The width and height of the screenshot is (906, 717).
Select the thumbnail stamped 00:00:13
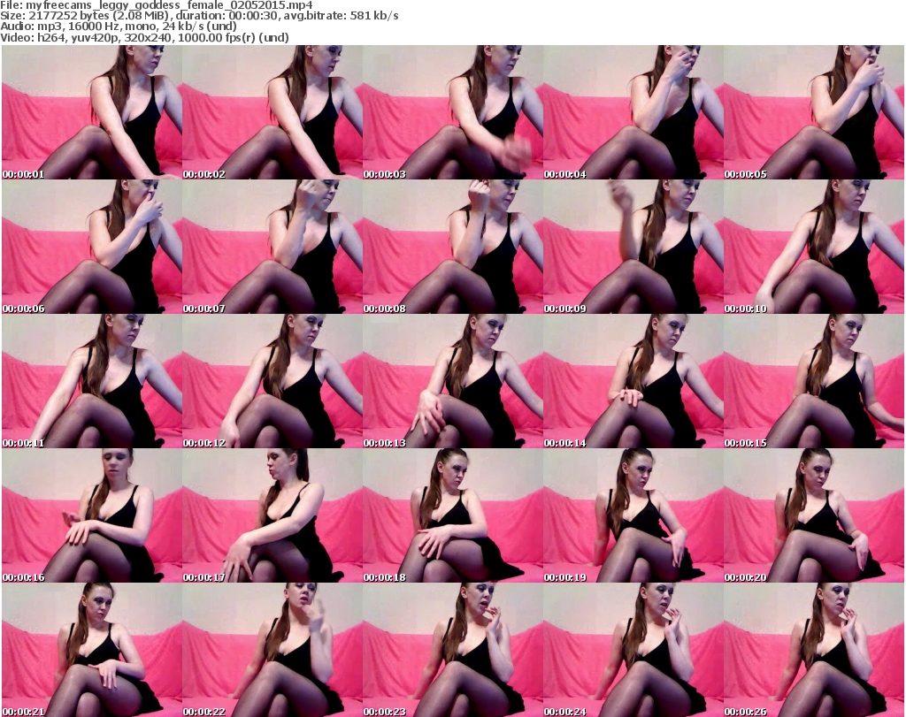[x=453, y=381]
